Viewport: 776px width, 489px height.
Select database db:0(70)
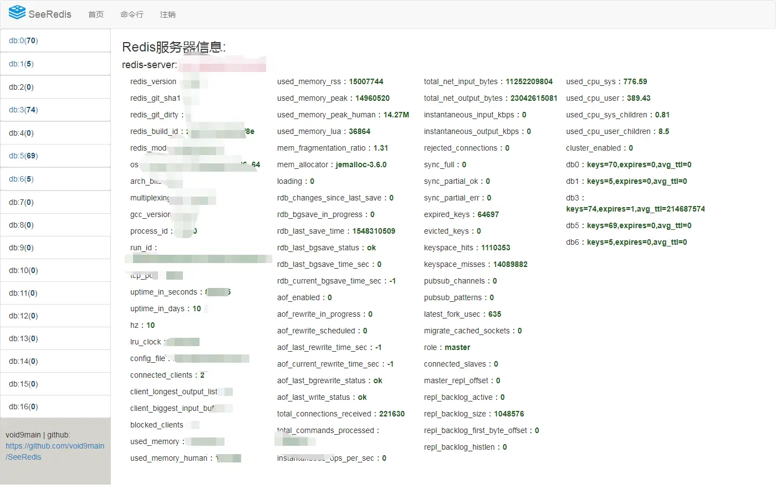[x=55, y=40]
